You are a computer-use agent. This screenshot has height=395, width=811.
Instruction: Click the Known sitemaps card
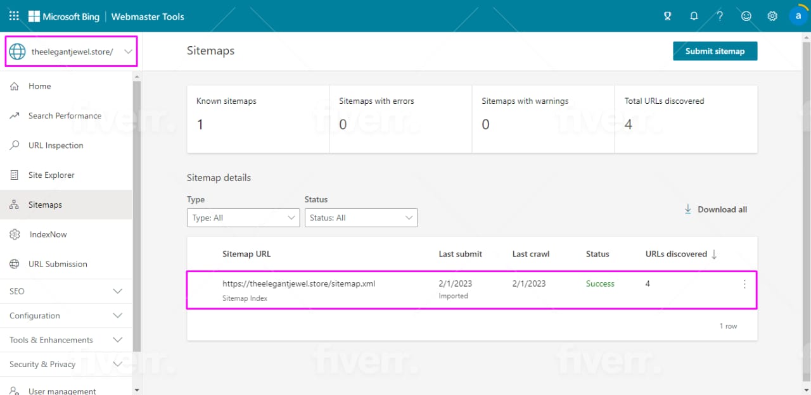click(258, 119)
